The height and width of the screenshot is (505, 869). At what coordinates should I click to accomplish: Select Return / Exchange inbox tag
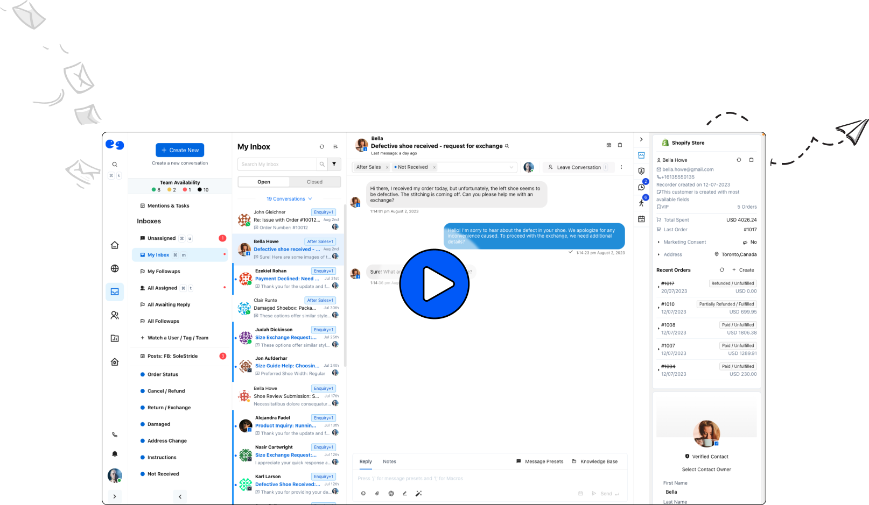coord(169,408)
